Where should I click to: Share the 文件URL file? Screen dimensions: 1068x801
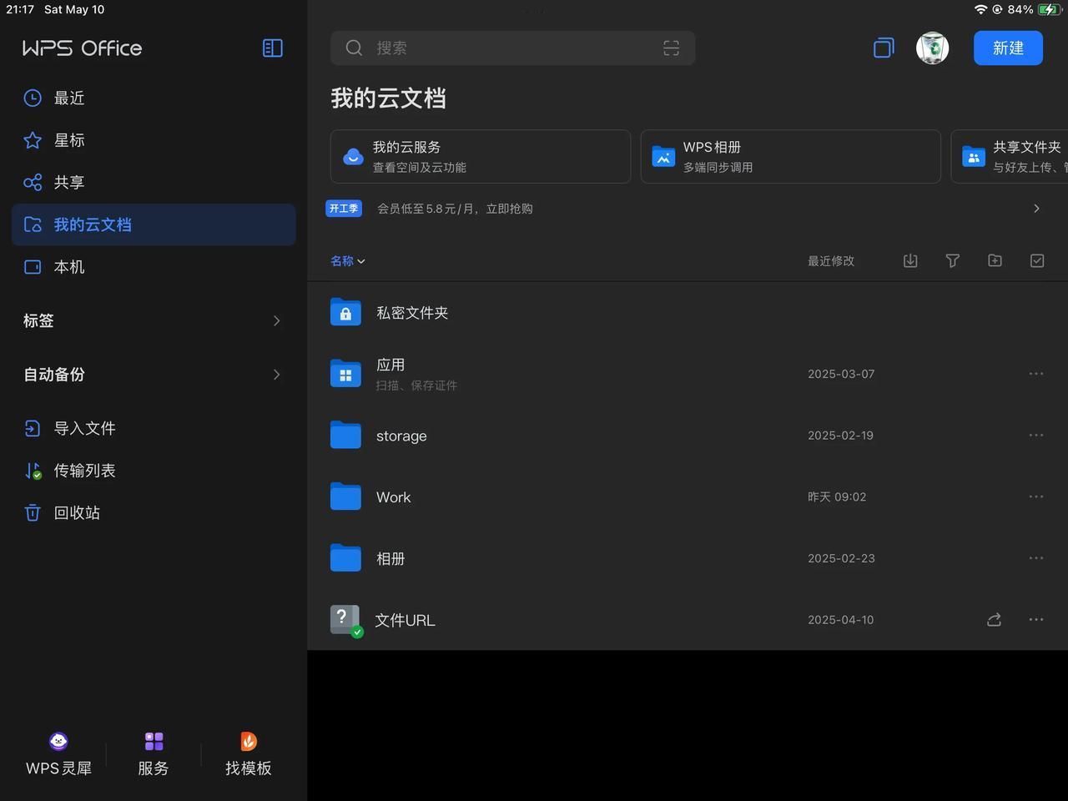coord(994,620)
